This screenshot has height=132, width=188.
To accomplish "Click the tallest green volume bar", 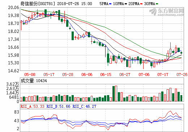I will coord(114,94).
